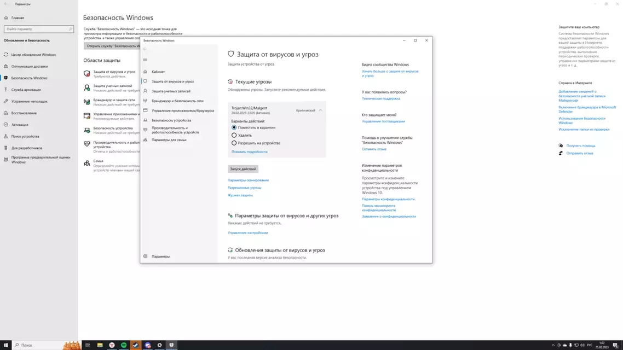The image size is (623, 350).
Task: Open 'Параметры конфиденциальности' link
Action: pyautogui.click(x=388, y=199)
